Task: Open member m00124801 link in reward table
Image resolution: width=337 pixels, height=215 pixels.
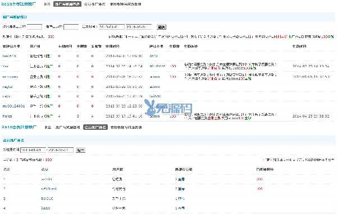Action: 13,106
